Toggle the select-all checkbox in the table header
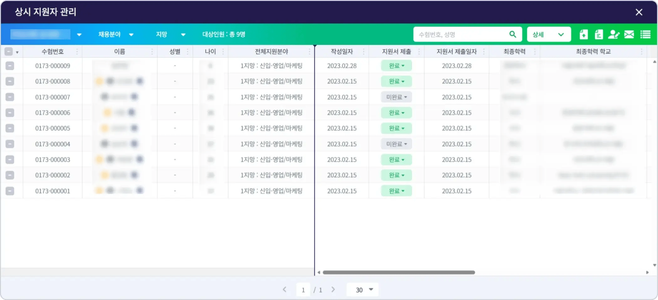Viewport: 658px width, 300px height. pyautogui.click(x=9, y=51)
